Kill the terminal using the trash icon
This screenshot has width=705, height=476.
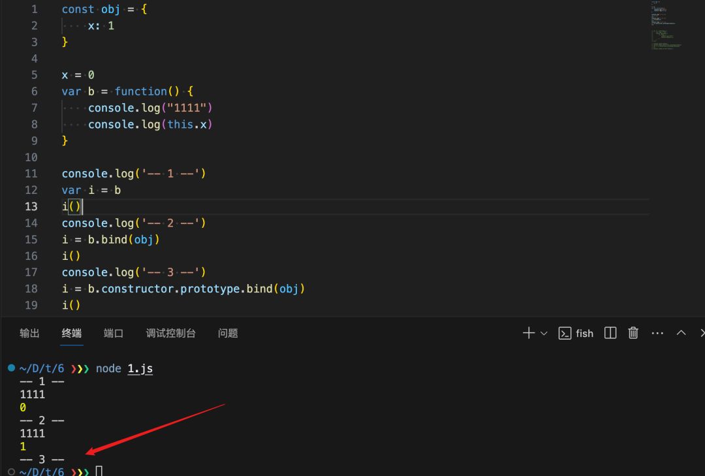point(633,333)
